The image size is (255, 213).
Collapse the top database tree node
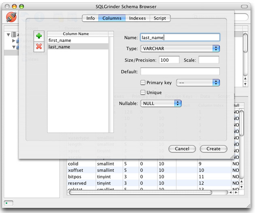pos(8,35)
